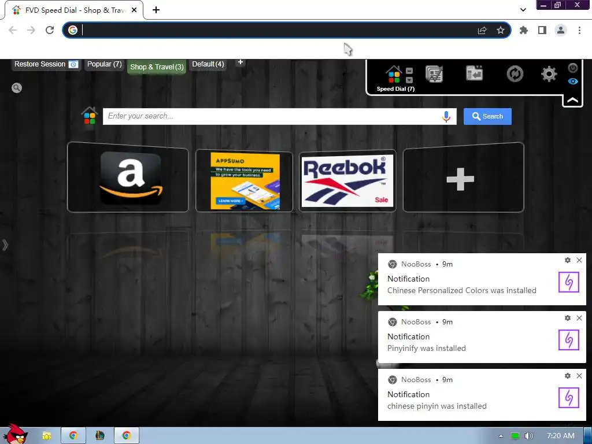Open the first Chrome taskbar button
This screenshot has height=444, width=592.
coord(73,436)
